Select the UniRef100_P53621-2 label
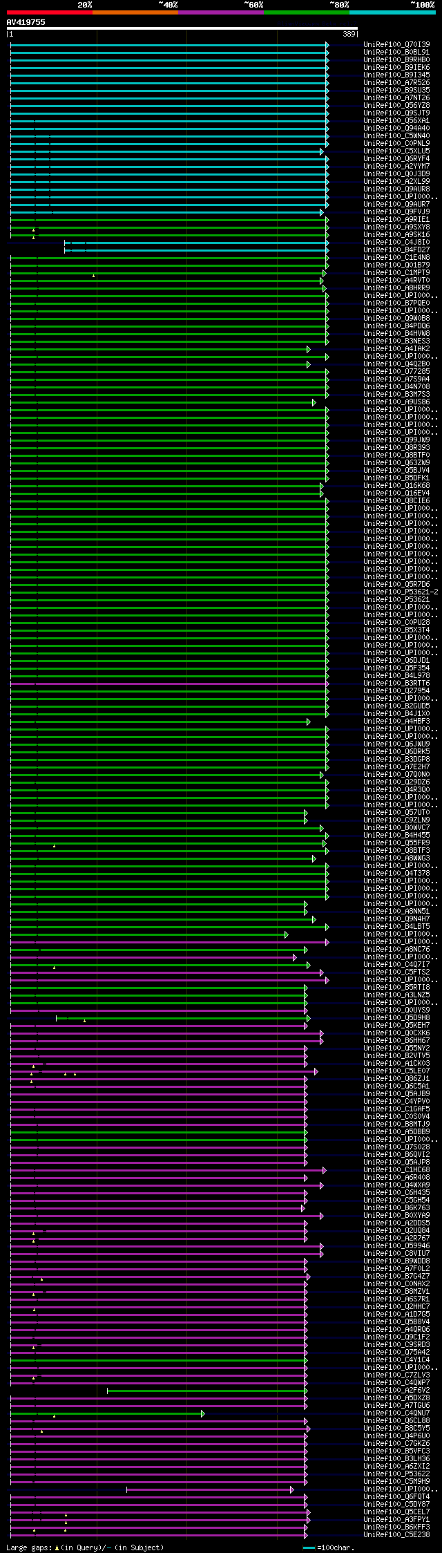Image resolution: width=442 pixels, height=1553 pixels. (x=401, y=592)
